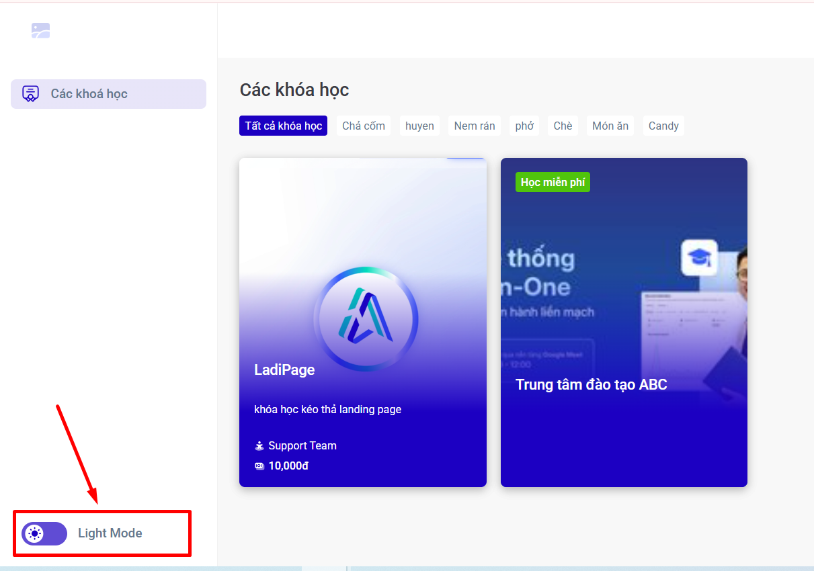Click the Học miễn phí green badge

pos(553,182)
